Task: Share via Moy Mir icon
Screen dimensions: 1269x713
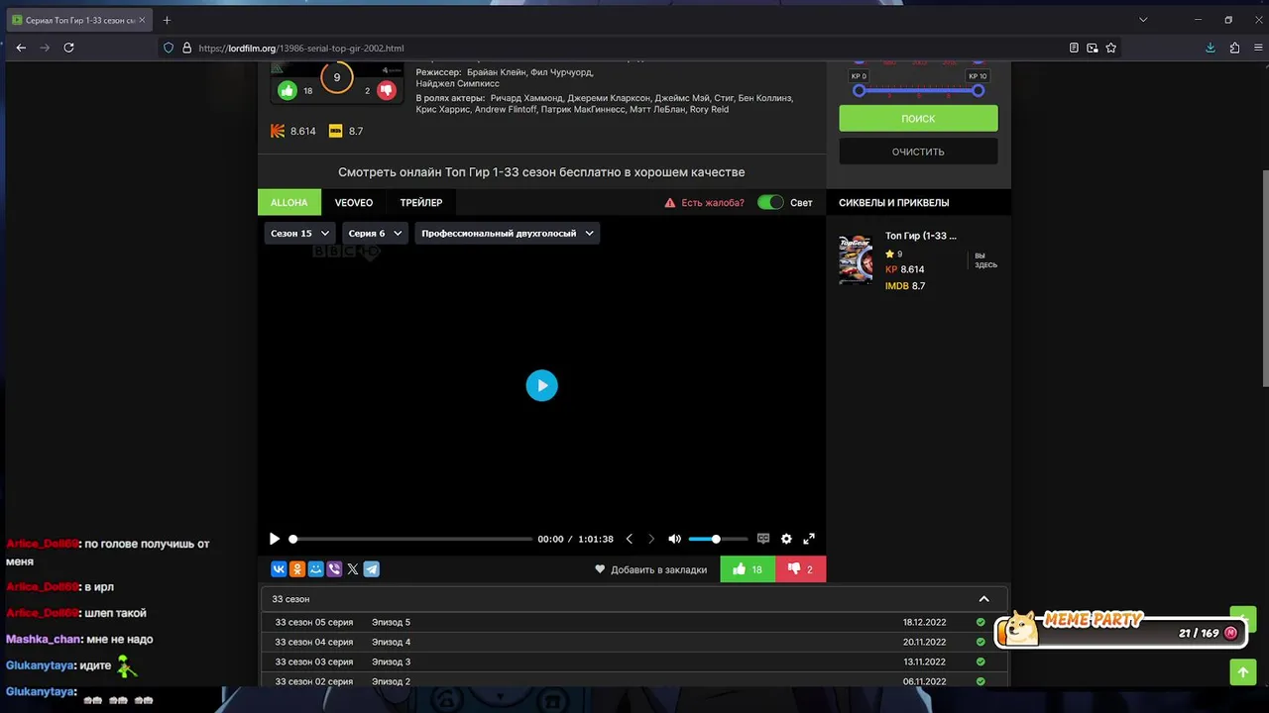Action: point(315,569)
